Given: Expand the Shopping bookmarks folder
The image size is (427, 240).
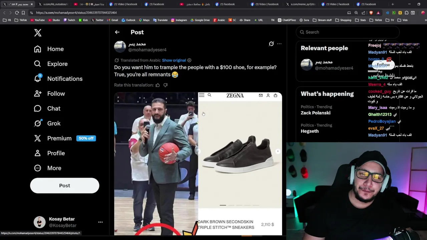Looking at the screenshot, I should click(x=343, y=20).
